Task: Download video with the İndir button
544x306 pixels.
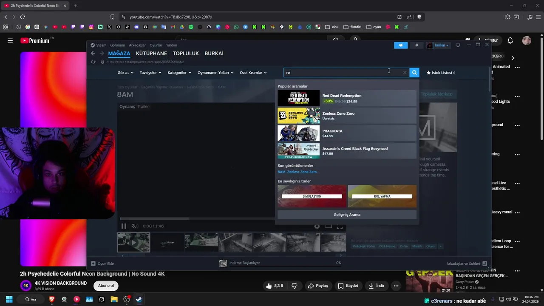Action: [376, 286]
